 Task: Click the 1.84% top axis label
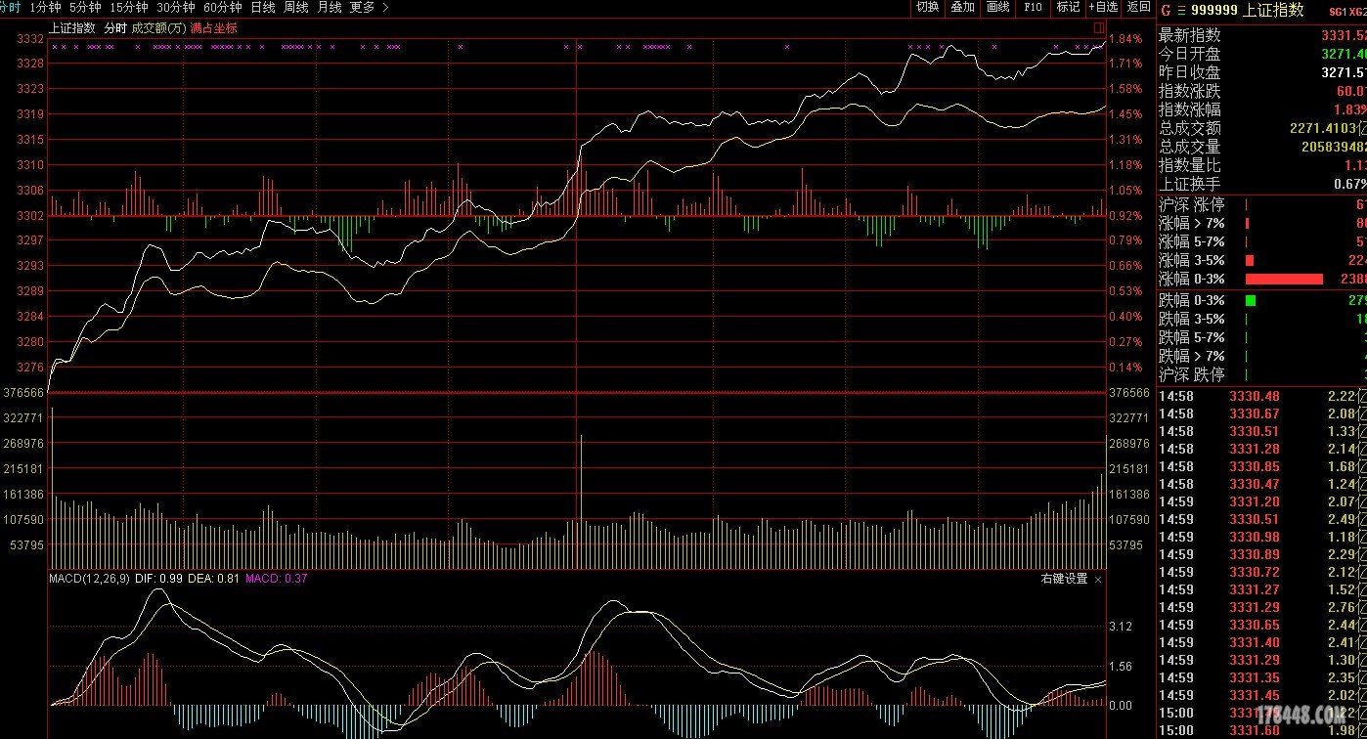click(x=1126, y=39)
